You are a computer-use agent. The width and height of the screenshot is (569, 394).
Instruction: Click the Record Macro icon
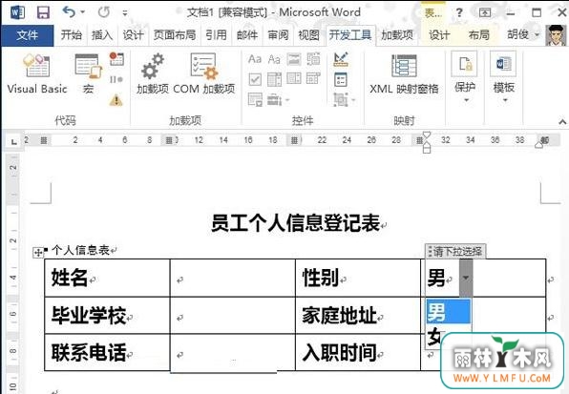tap(116, 59)
